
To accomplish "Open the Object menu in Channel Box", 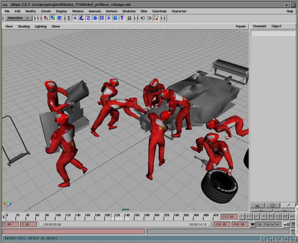I will tap(276, 26).
